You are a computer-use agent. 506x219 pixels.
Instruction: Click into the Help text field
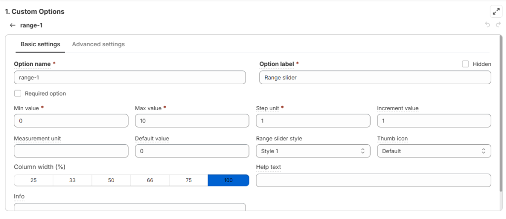point(374,181)
